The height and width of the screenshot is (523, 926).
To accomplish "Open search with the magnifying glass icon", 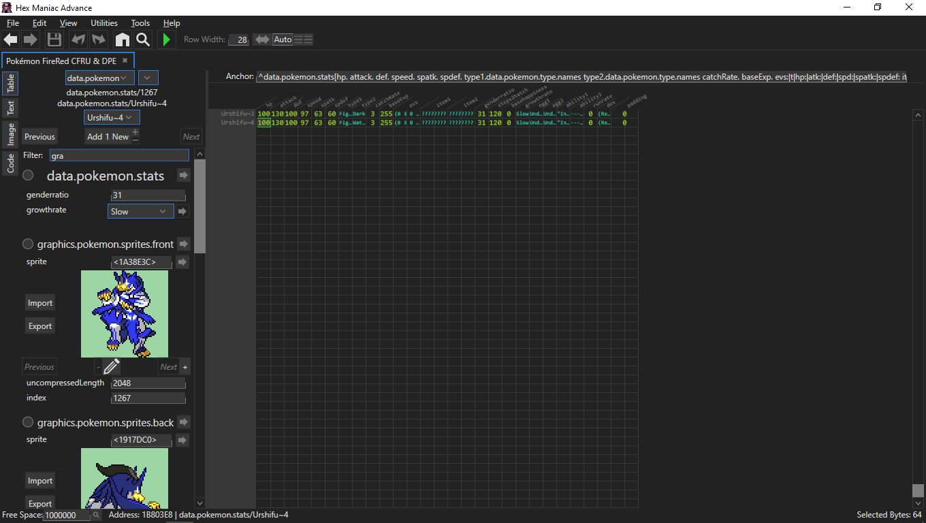I will click(x=142, y=39).
